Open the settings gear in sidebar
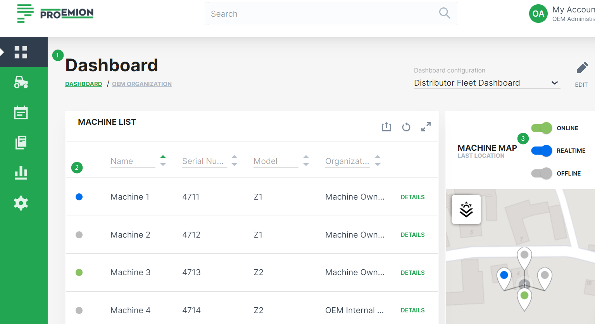595x324 pixels. [x=21, y=203]
